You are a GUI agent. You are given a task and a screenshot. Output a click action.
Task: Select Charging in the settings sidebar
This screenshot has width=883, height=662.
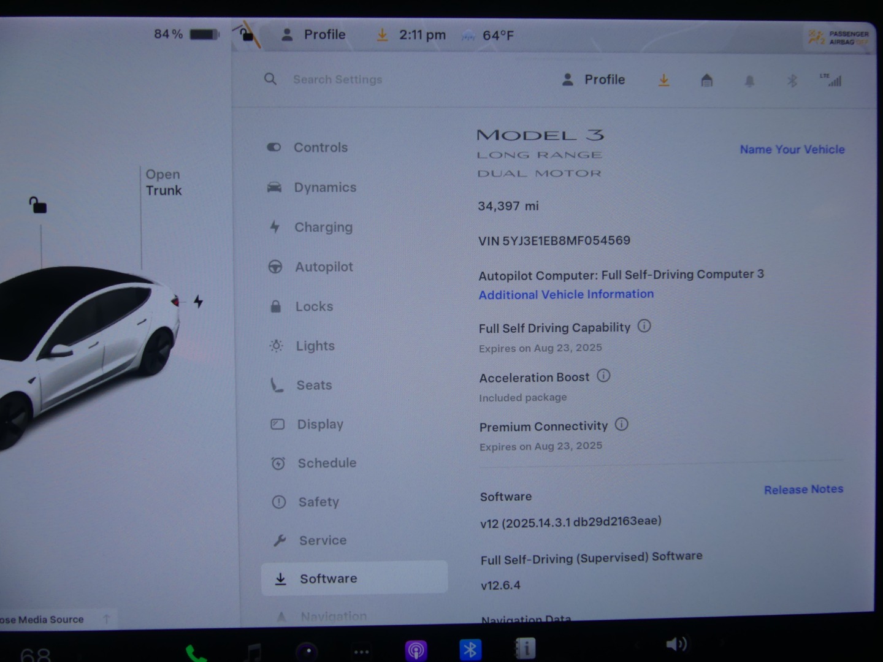point(323,227)
